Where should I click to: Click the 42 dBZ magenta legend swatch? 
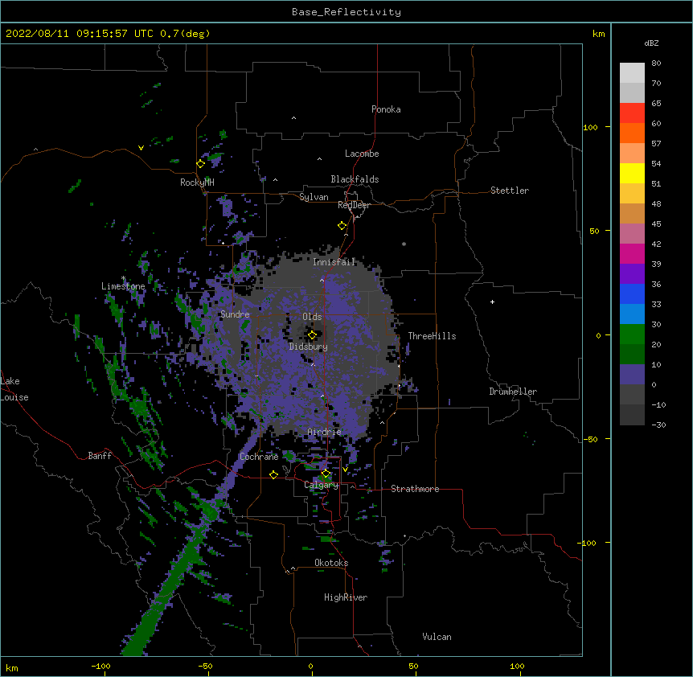(632, 253)
